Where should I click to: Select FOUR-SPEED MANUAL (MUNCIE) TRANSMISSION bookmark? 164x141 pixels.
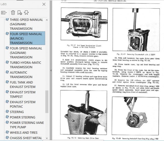(x=27, y=38)
